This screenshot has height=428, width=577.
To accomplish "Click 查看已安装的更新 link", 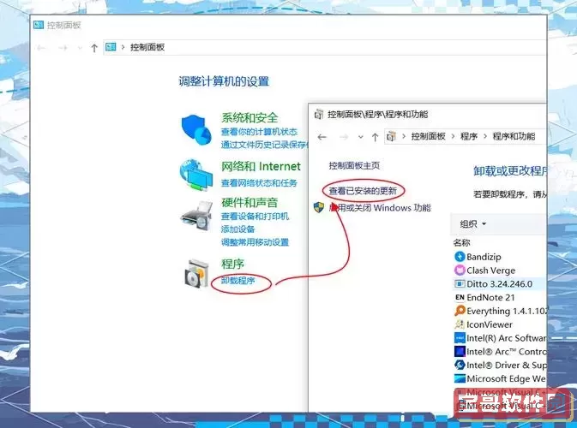I will (363, 191).
